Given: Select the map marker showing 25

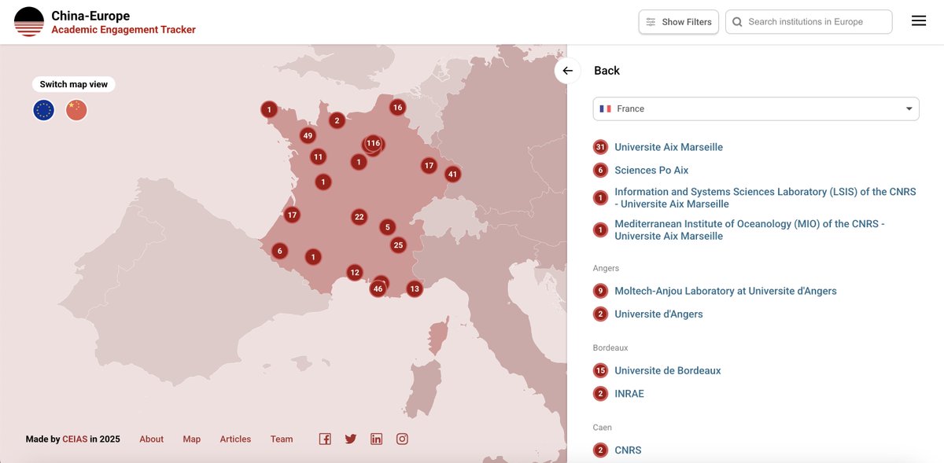Looking at the screenshot, I should click(399, 245).
